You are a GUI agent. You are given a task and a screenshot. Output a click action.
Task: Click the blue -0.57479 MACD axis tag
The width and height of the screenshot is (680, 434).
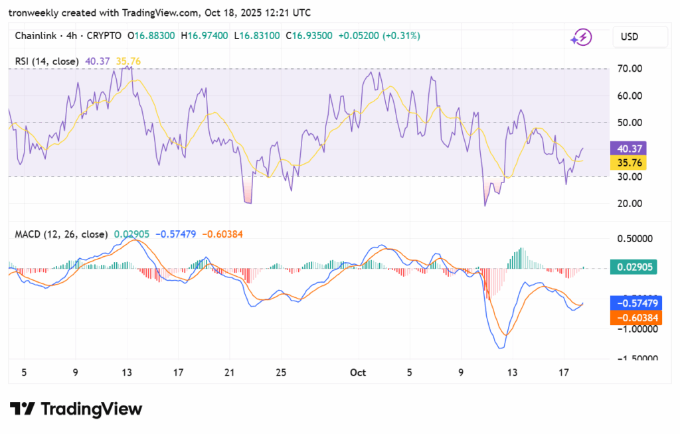[x=634, y=303]
